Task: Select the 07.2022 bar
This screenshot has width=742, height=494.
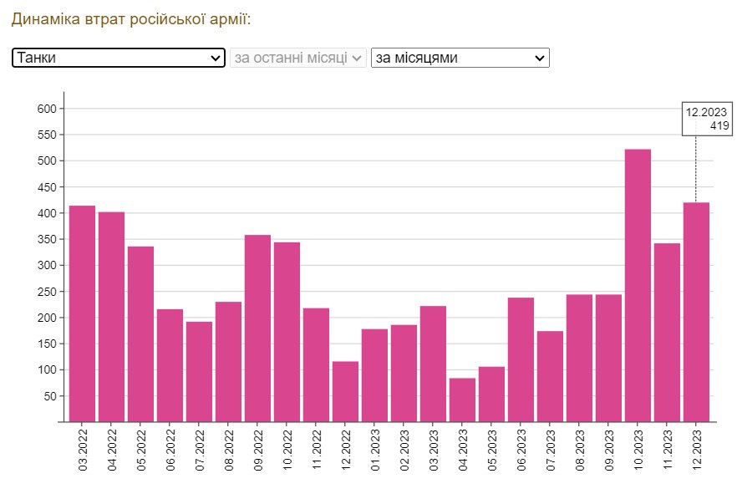Action: pyautogui.click(x=199, y=372)
